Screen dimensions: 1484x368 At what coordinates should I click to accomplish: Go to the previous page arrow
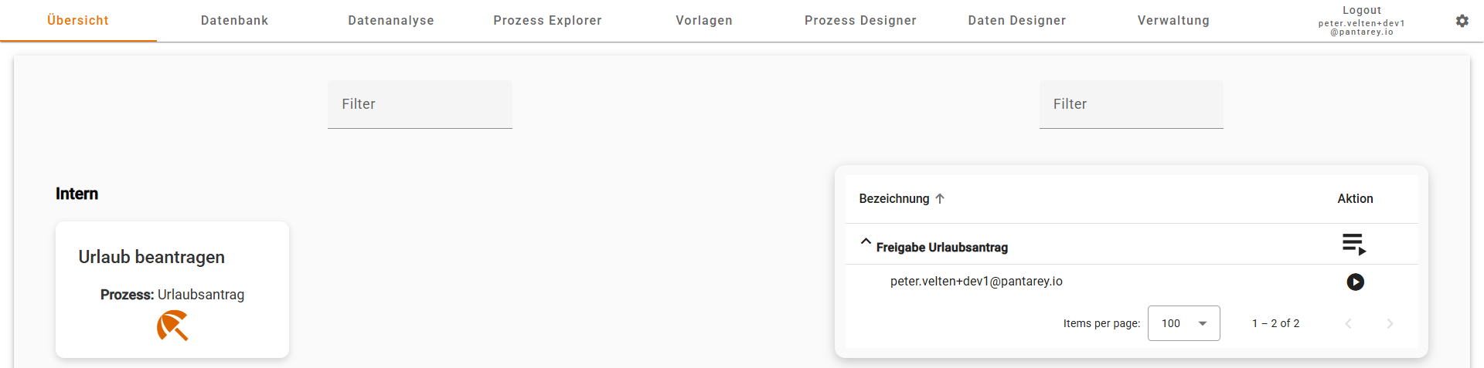(1348, 324)
